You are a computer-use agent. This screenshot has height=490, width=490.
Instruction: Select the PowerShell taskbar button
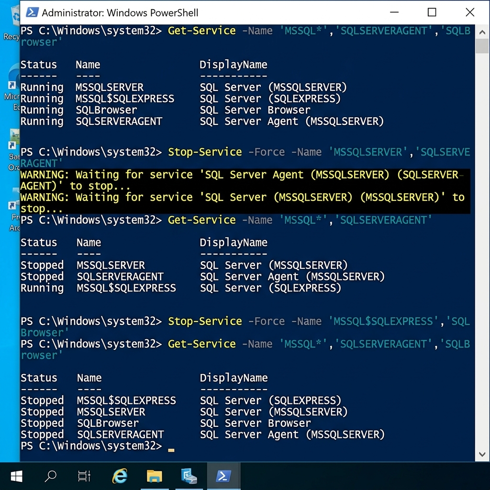click(x=224, y=476)
